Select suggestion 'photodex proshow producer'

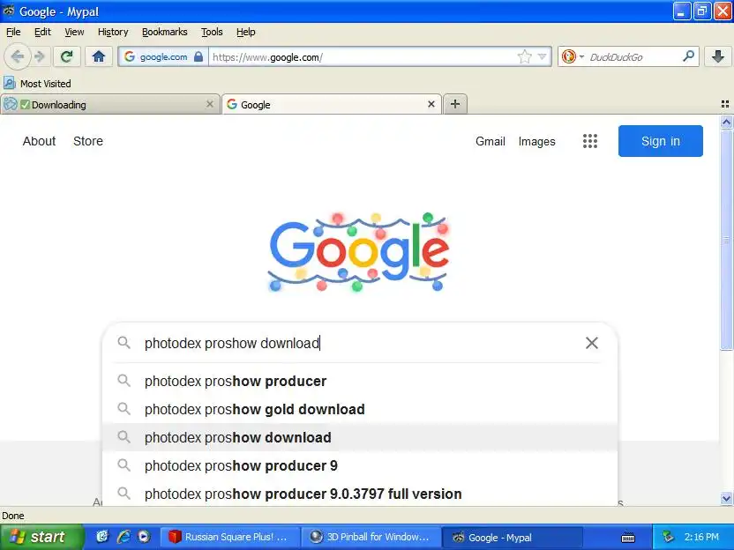pyautogui.click(x=360, y=381)
